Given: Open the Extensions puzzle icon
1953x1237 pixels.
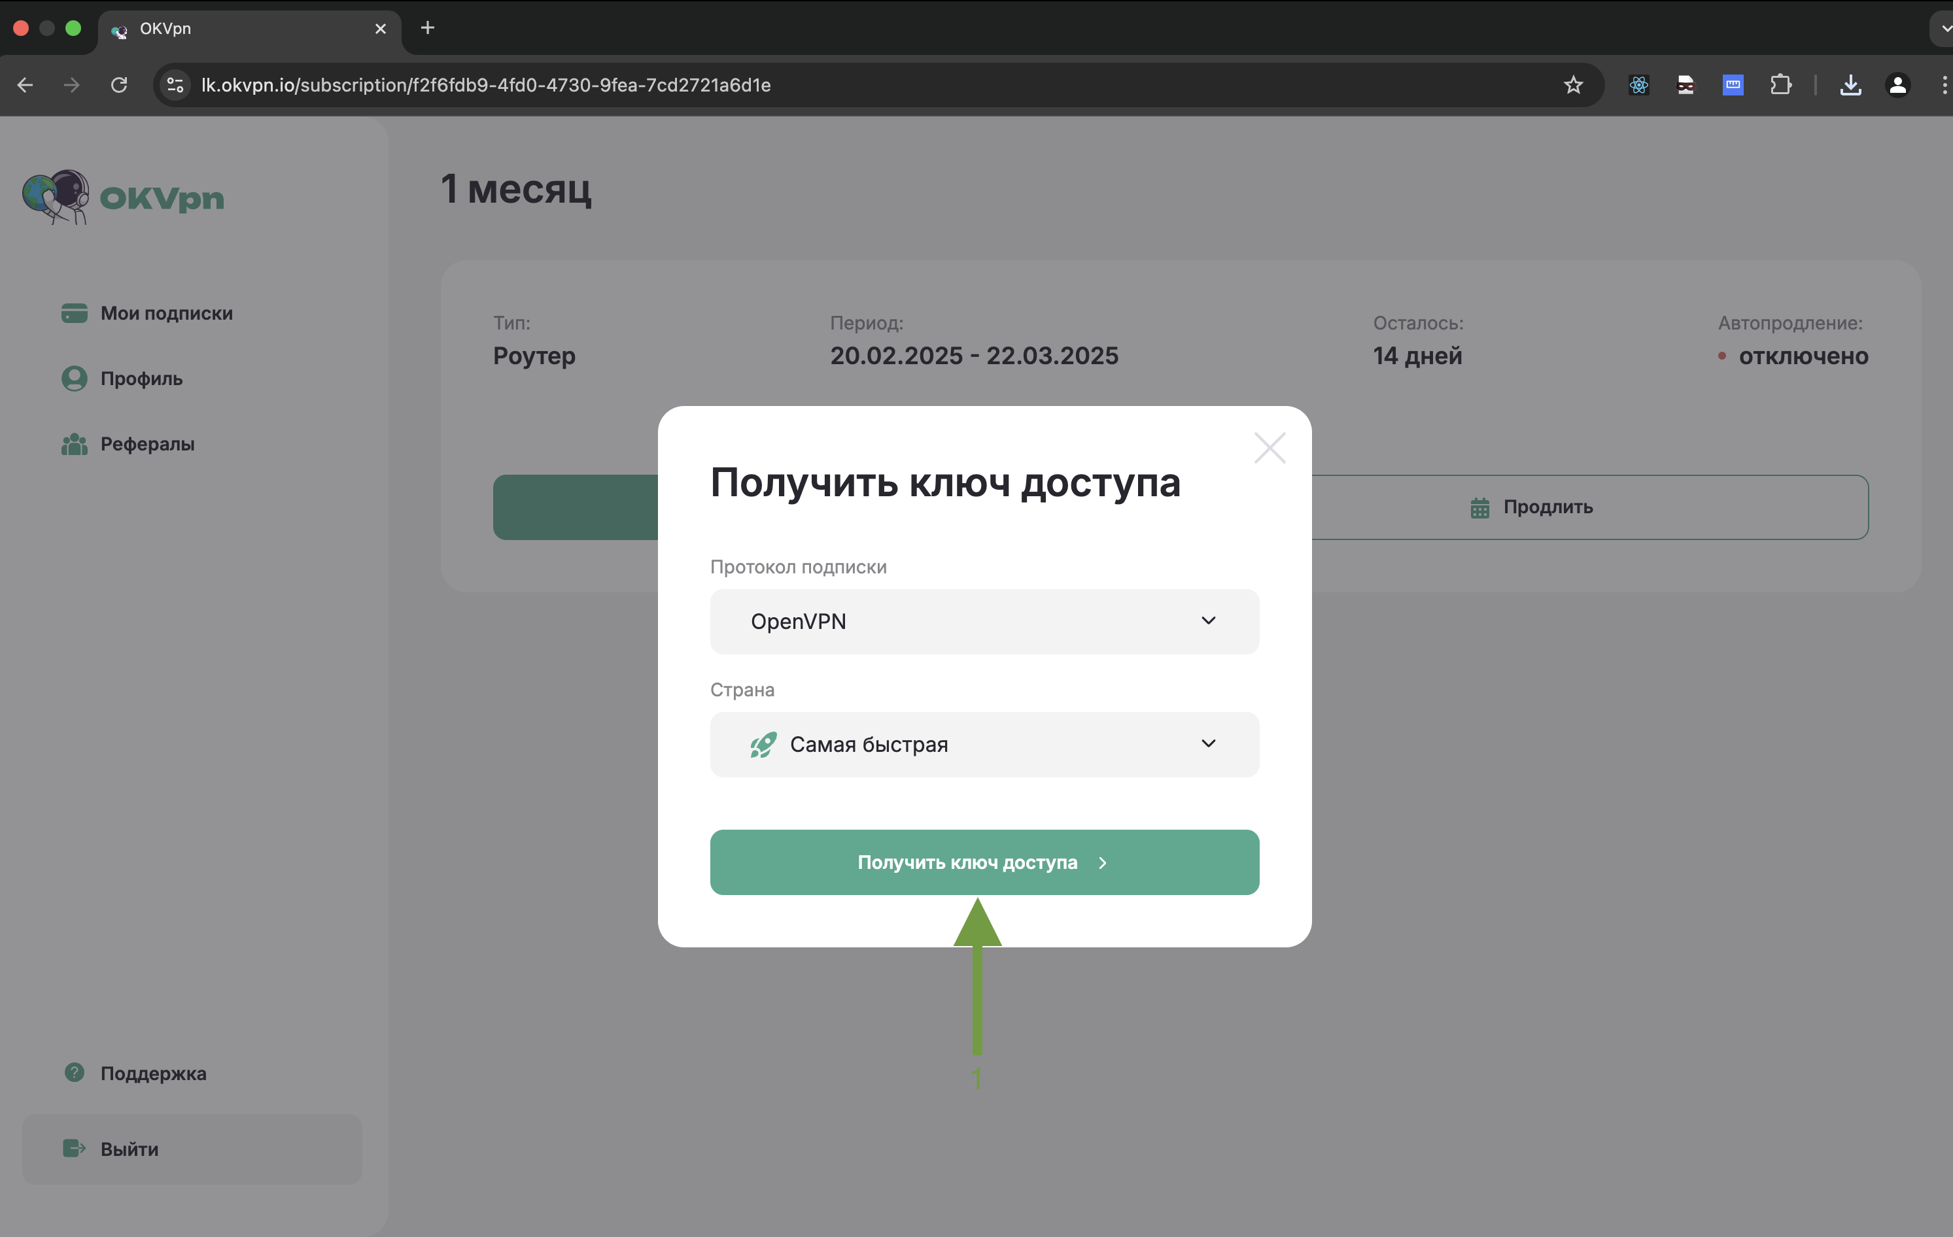Looking at the screenshot, I should 1781,84.
